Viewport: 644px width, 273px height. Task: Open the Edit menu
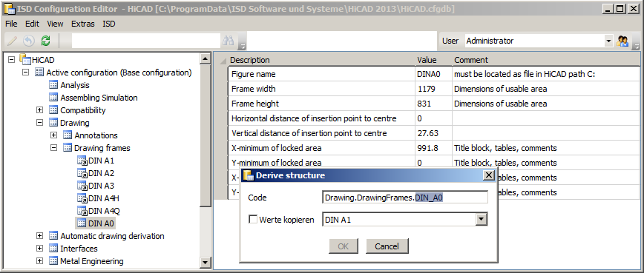pyautogui.click(x=32, y=24)
